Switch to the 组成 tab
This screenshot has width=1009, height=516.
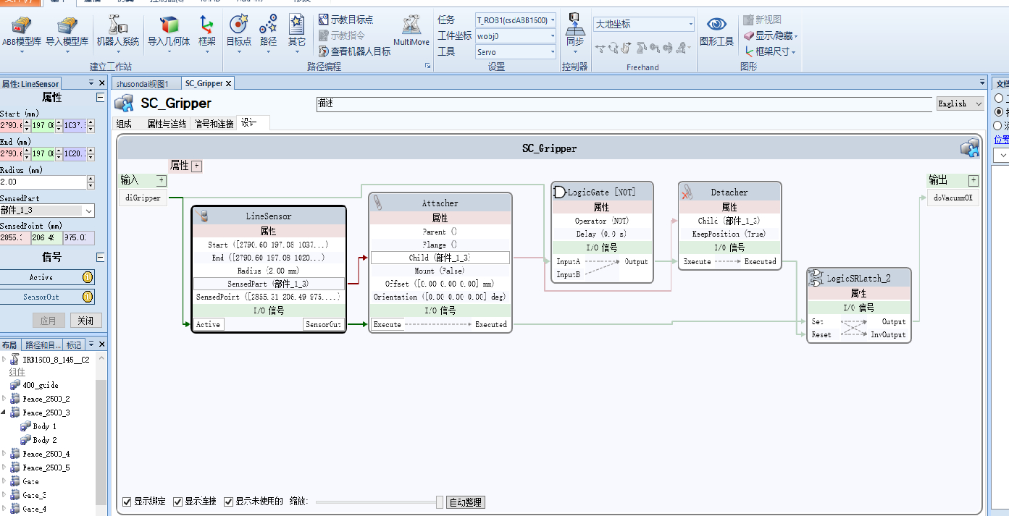coord(124,124)
